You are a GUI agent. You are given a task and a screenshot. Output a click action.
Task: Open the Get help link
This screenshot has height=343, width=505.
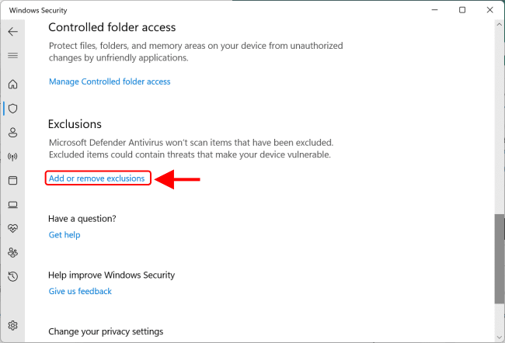tap(64, 234)
